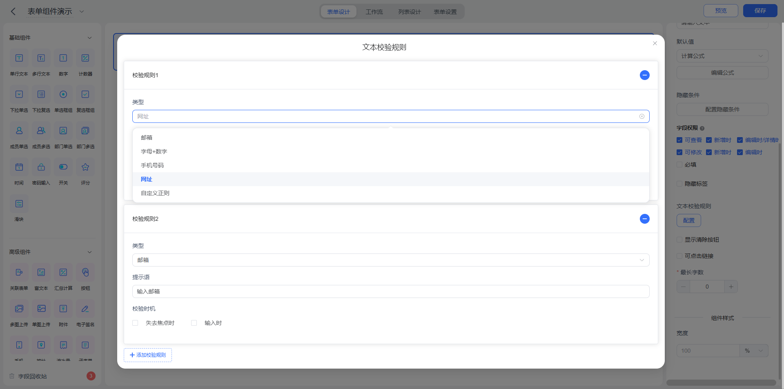Select the 电子签名 component icon
This screenshot has width=784, height=389.
tap(85, 309)
